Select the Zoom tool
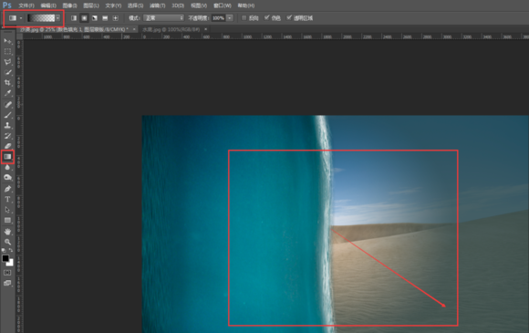The image size is (529, 333). (7, 242)
